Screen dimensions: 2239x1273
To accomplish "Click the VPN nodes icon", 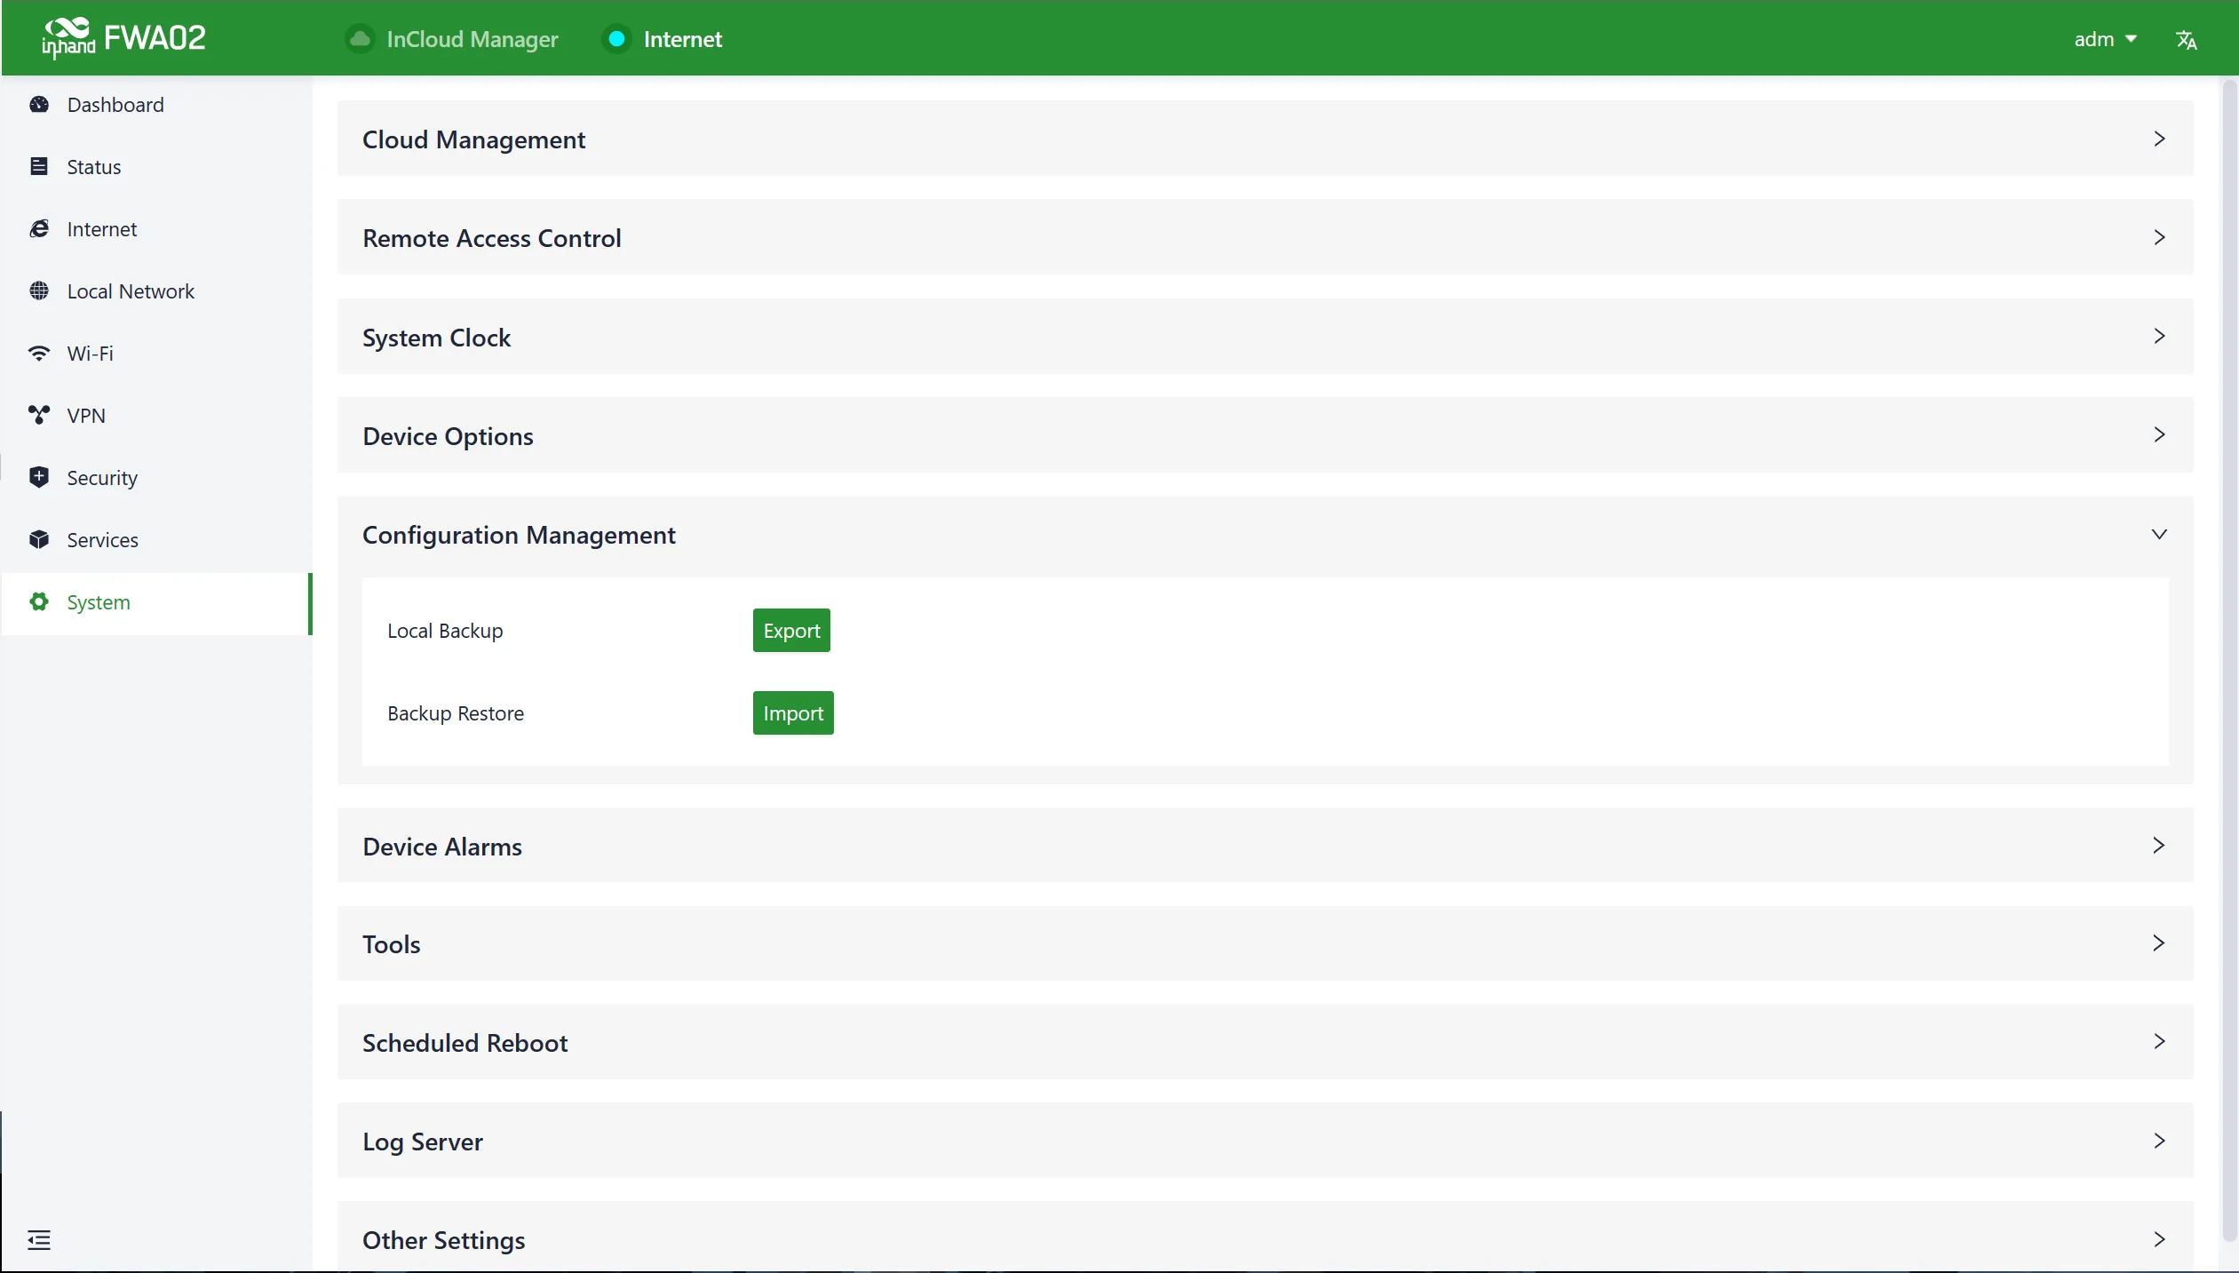I will coord(39,416).
